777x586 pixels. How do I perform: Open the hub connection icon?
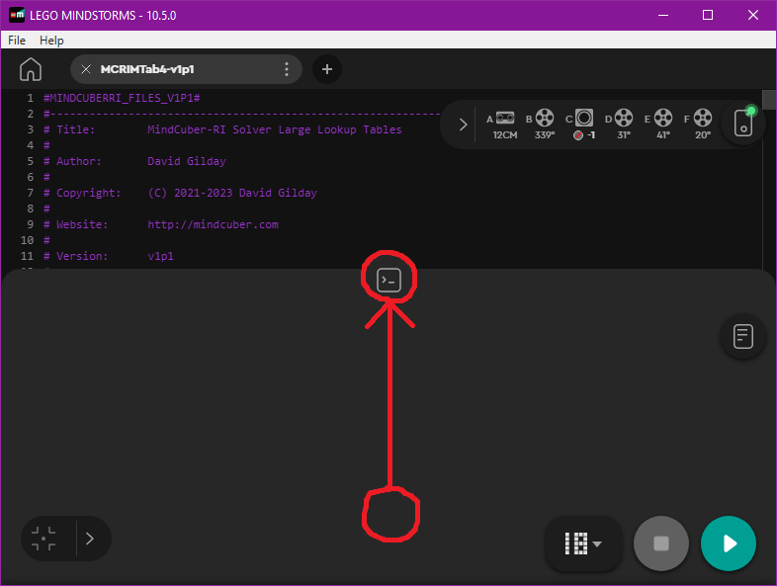743,125
